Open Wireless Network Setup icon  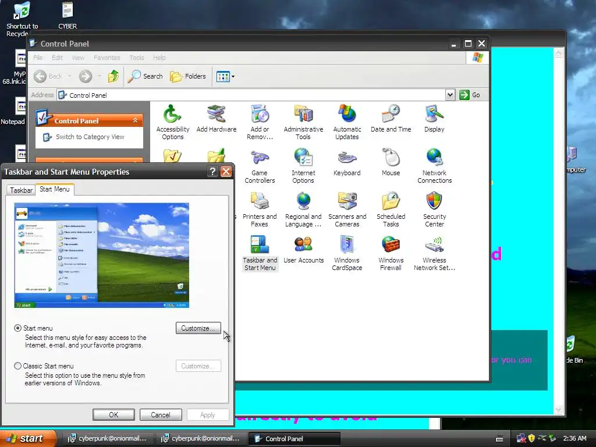coord(434,254)
